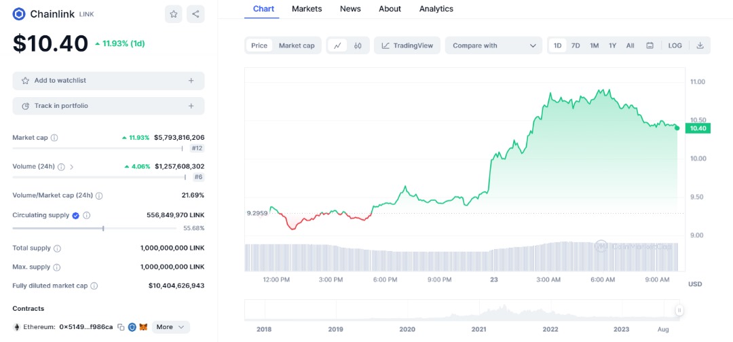The height and width of the screenshot is (342, 733).
Task: Expand the Volume (24h) chevron
Action: coord(71,167)
